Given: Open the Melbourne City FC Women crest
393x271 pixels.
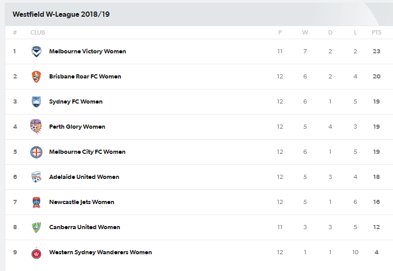Looking at the screenshot, I should coord(36,152).
